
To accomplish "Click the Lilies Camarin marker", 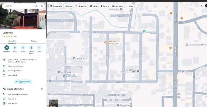I will click(121, 9).
